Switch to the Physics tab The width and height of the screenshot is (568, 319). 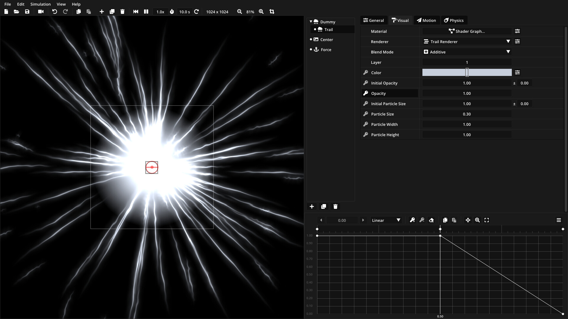[454, 20]
